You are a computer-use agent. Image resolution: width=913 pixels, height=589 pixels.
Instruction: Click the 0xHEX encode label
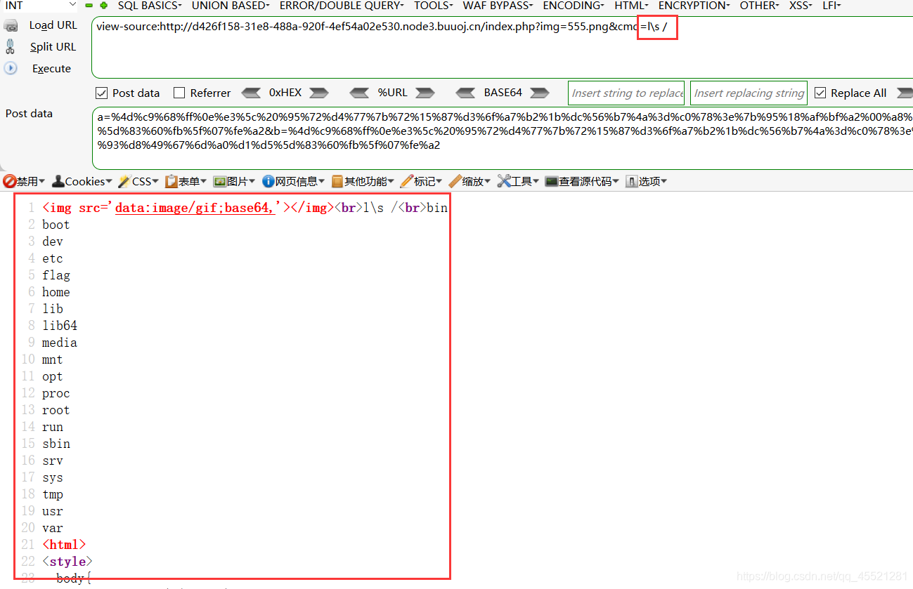click(285, 93)
